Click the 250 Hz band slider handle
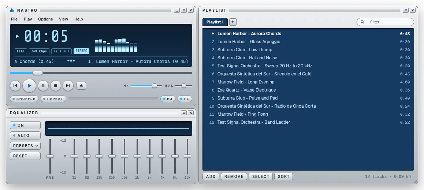 pos(112,156)
